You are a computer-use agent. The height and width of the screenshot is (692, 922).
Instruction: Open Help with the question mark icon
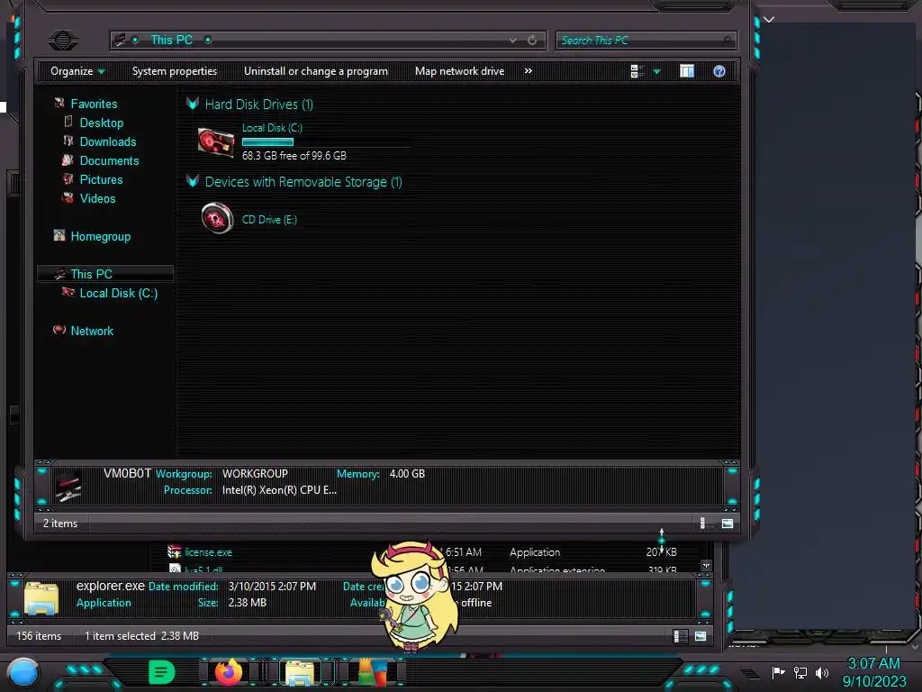719,71
